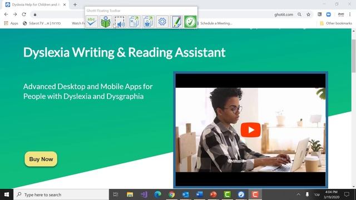This screenshot has height=200, width=356.
Task: Close the Dyslexia Help tab
Action: pos(65,4)
